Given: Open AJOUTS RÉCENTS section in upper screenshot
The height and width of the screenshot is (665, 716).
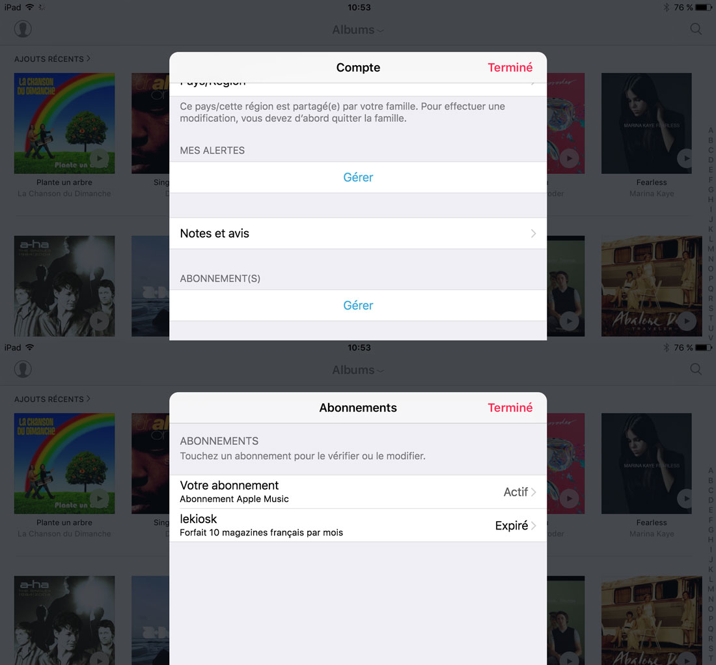Looking at the screenshot, I should [x=52, y=59].
